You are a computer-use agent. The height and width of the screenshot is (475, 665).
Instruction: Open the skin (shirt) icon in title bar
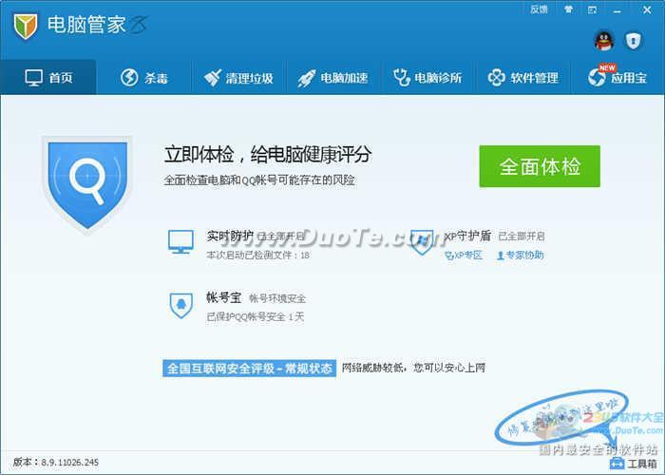coord(568,9)
